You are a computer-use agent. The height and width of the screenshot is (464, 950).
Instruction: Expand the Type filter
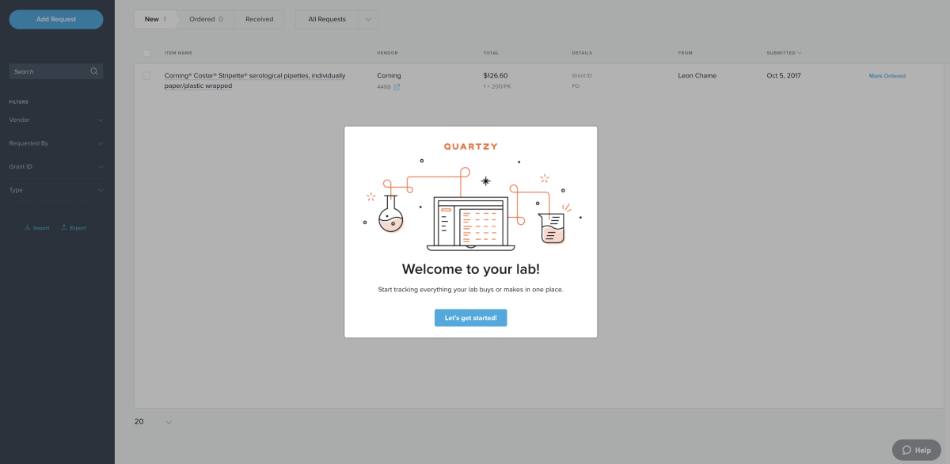click(56, 190)
